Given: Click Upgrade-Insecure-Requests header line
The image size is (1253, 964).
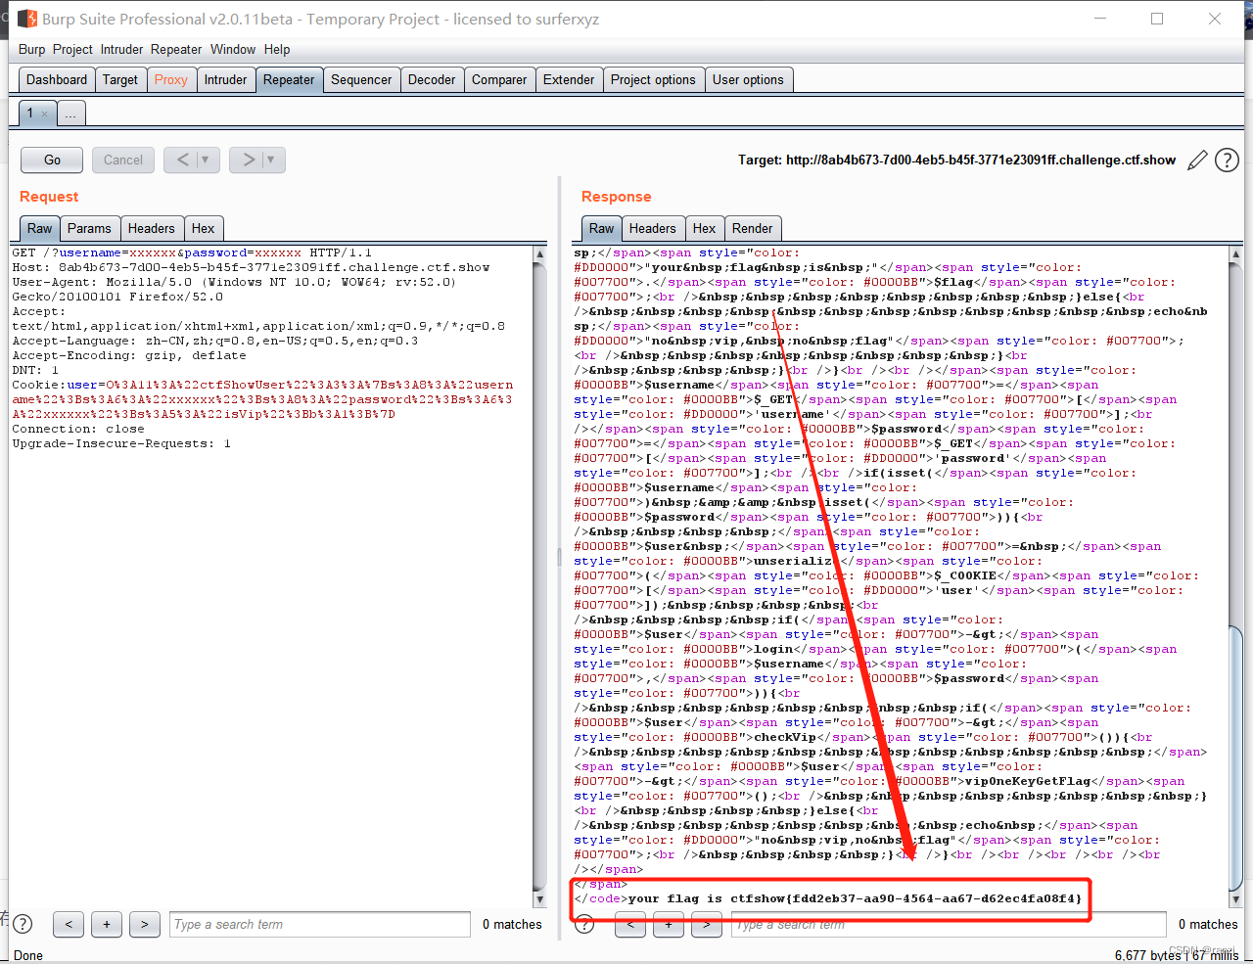Looking at the screenshot, I should (x=121, y=443).
